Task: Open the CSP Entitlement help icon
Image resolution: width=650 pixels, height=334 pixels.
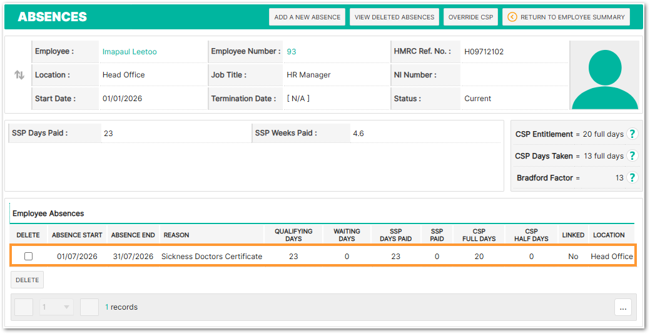Action: pyautogui.click(x=632, y=134)
